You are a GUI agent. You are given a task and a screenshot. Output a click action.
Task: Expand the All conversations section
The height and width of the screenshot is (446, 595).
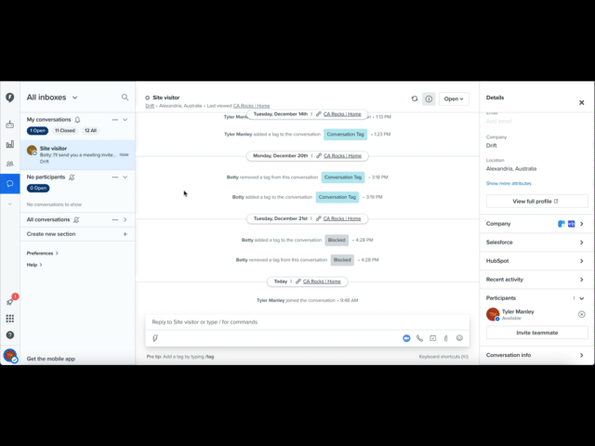tap(126, 219)
